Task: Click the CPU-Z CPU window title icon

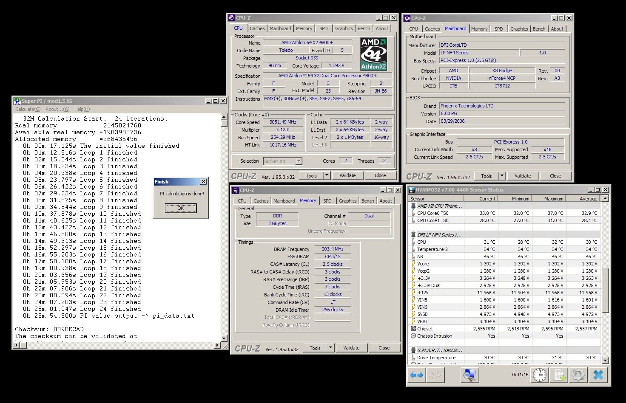Action: click(232, 18)
